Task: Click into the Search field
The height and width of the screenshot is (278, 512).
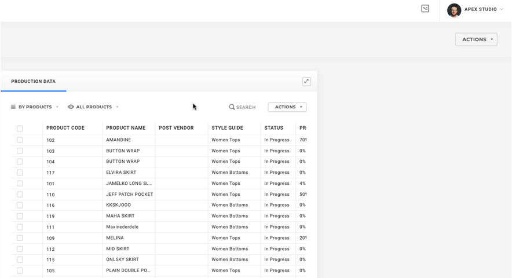Action: click(246, 107)
